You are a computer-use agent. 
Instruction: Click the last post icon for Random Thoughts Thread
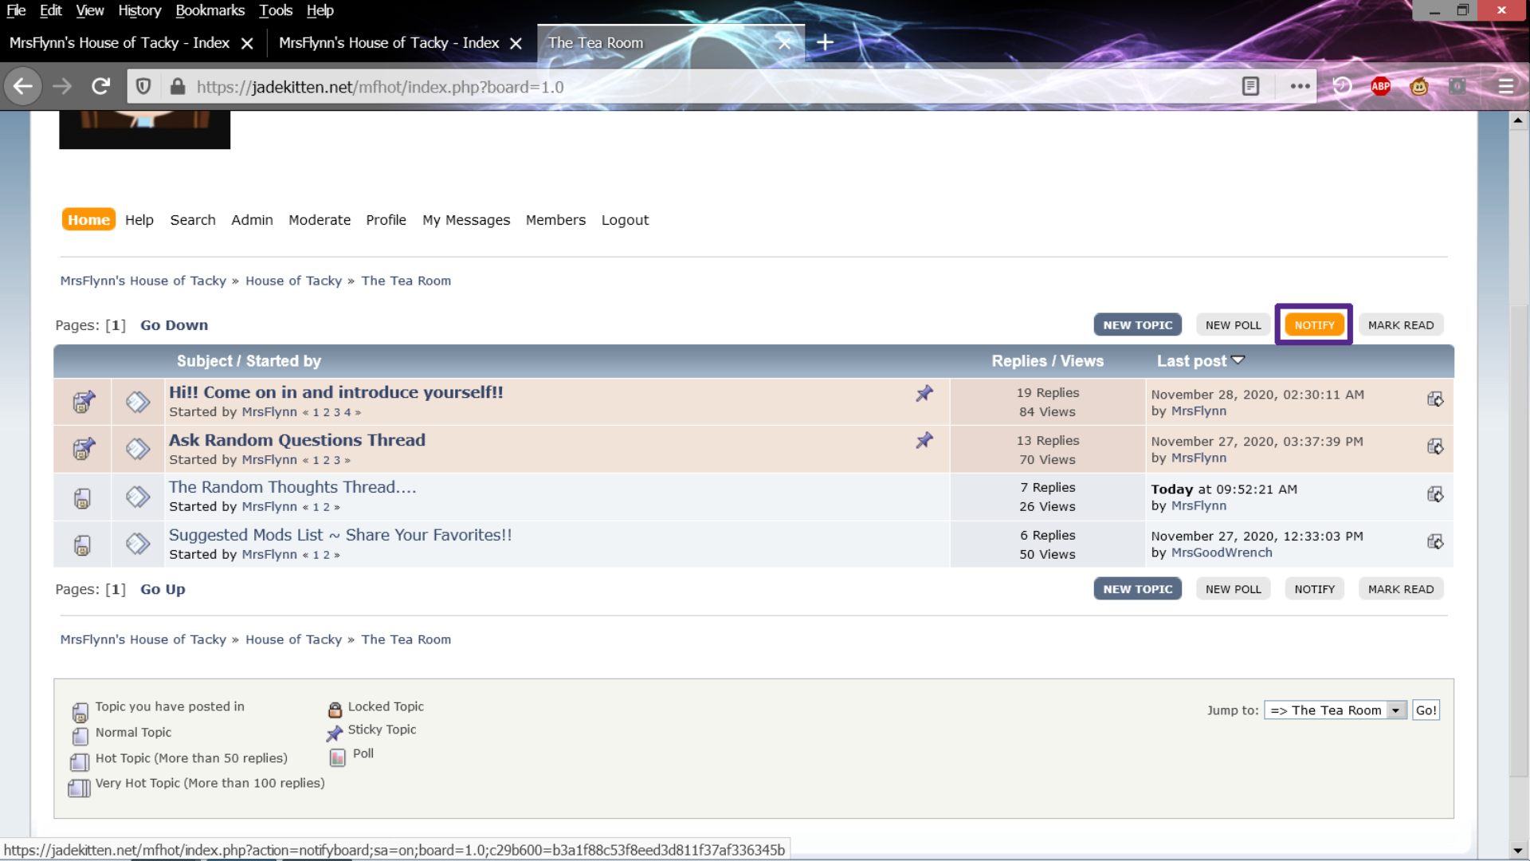coord(1435,495)
